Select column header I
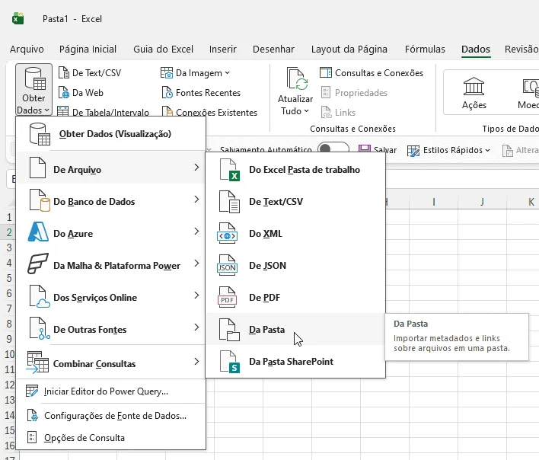Viewport: 539px width, 460px height. (x=434, y=202)
